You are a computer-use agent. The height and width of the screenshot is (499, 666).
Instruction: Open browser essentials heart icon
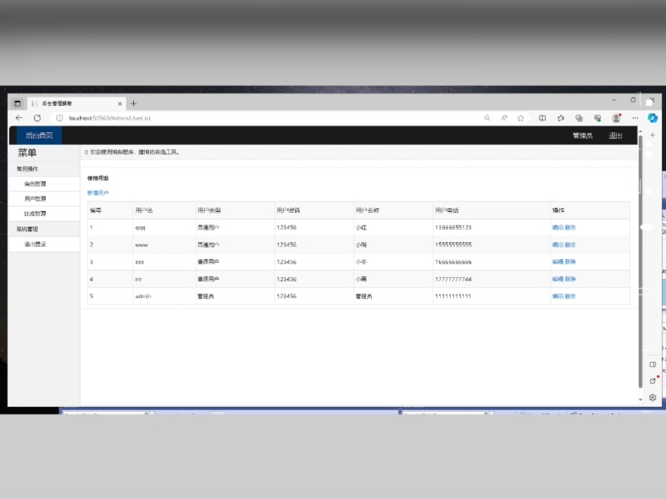(x=597, y=118)
